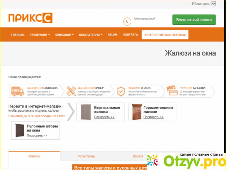Switch to the Рольставни tab
This screenshot has width=226, height=170.
86,156
